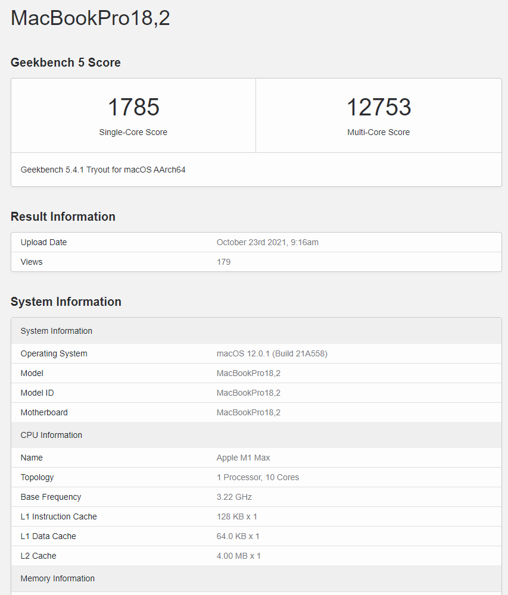
Task: Click the Geekbench 5.4.1 Tryout version text
Action: 103,170
